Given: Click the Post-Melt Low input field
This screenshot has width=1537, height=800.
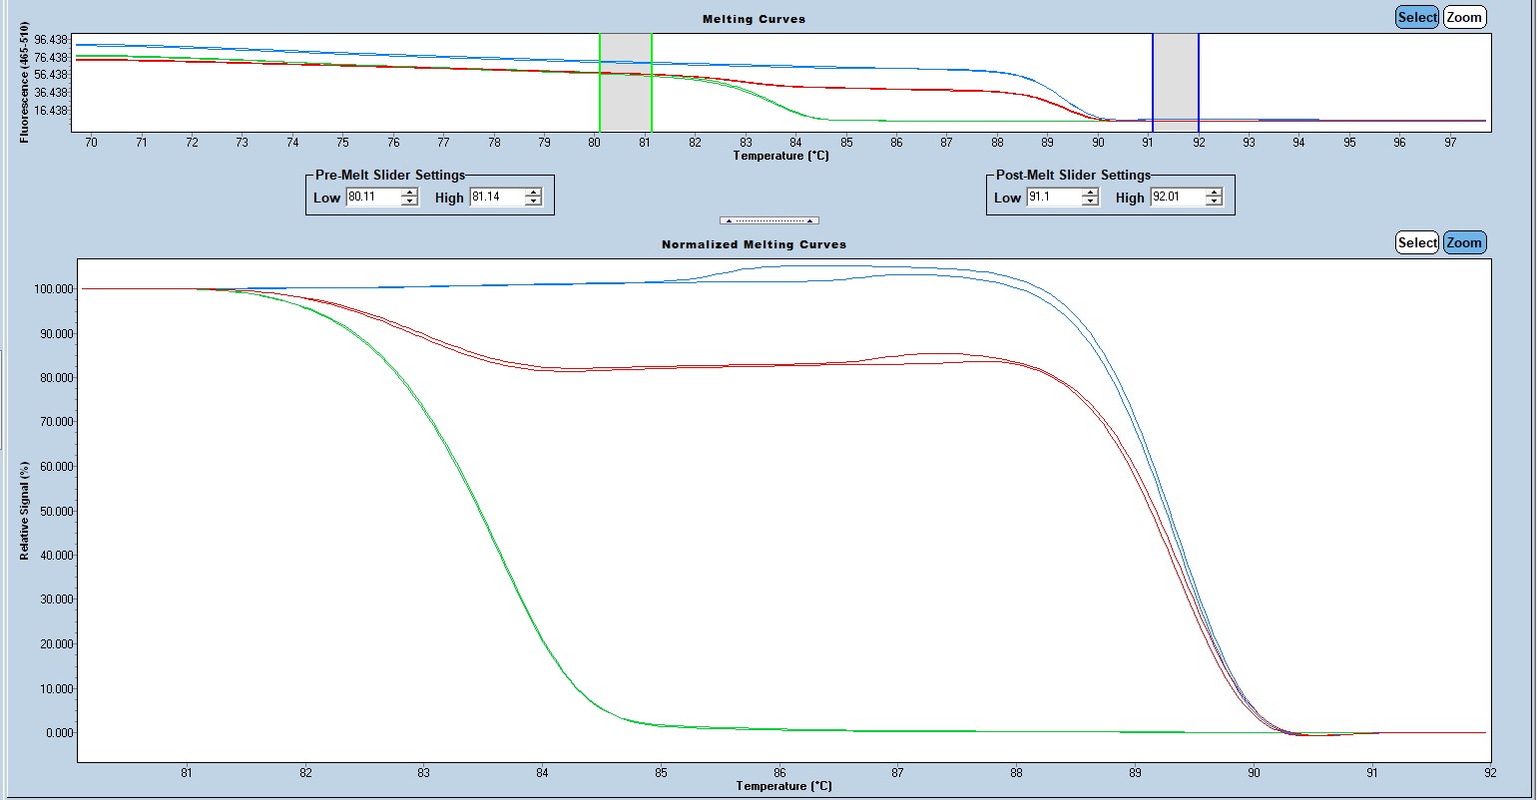Looking at the screenshot, I should pos(1052,198).
